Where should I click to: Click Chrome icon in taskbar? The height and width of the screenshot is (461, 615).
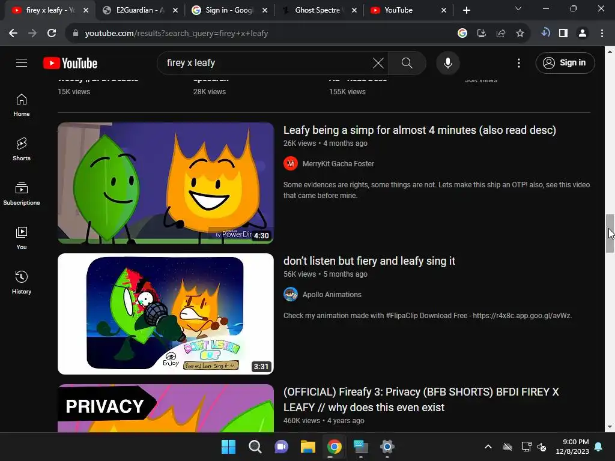[334, 447]
